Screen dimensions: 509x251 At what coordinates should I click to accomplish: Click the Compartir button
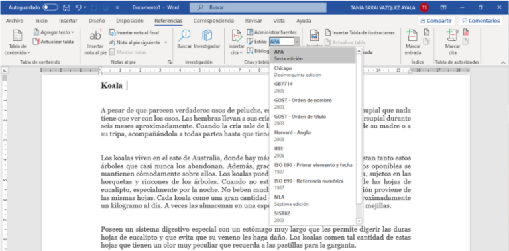[436, 21]
